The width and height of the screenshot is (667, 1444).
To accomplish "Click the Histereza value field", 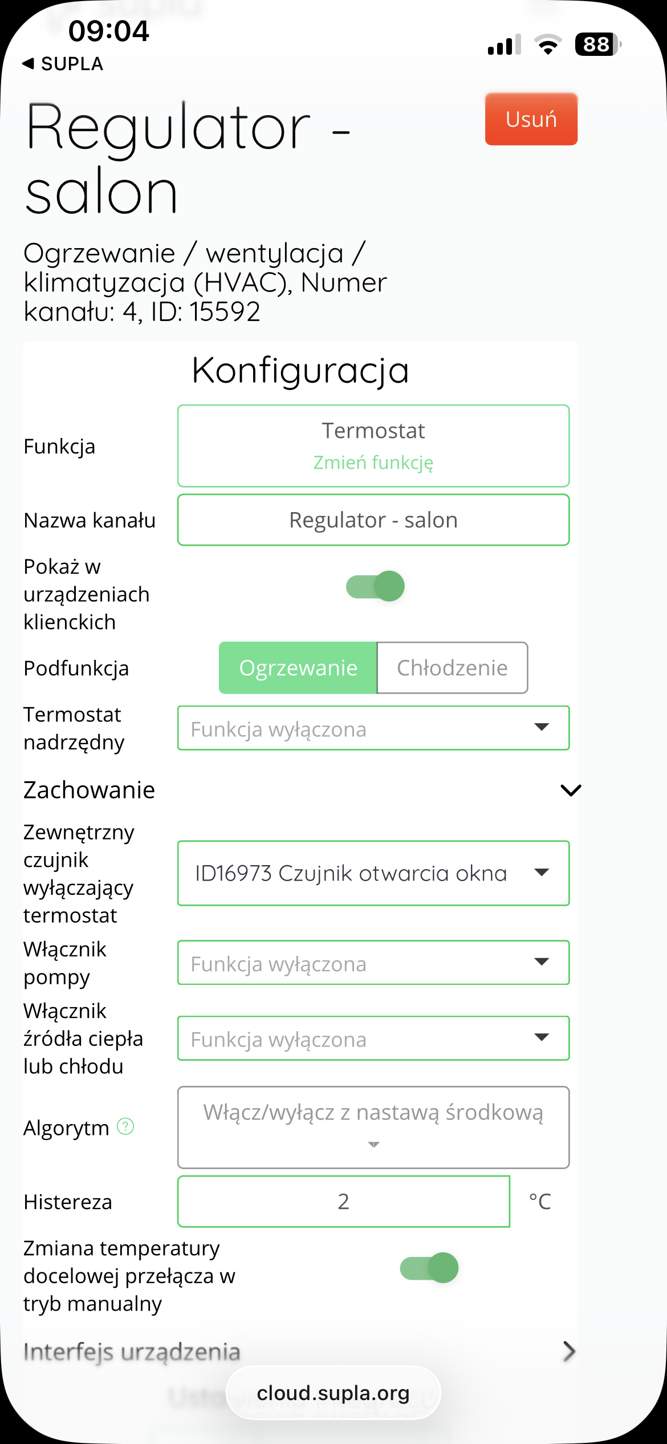I will coord(343,1202).
